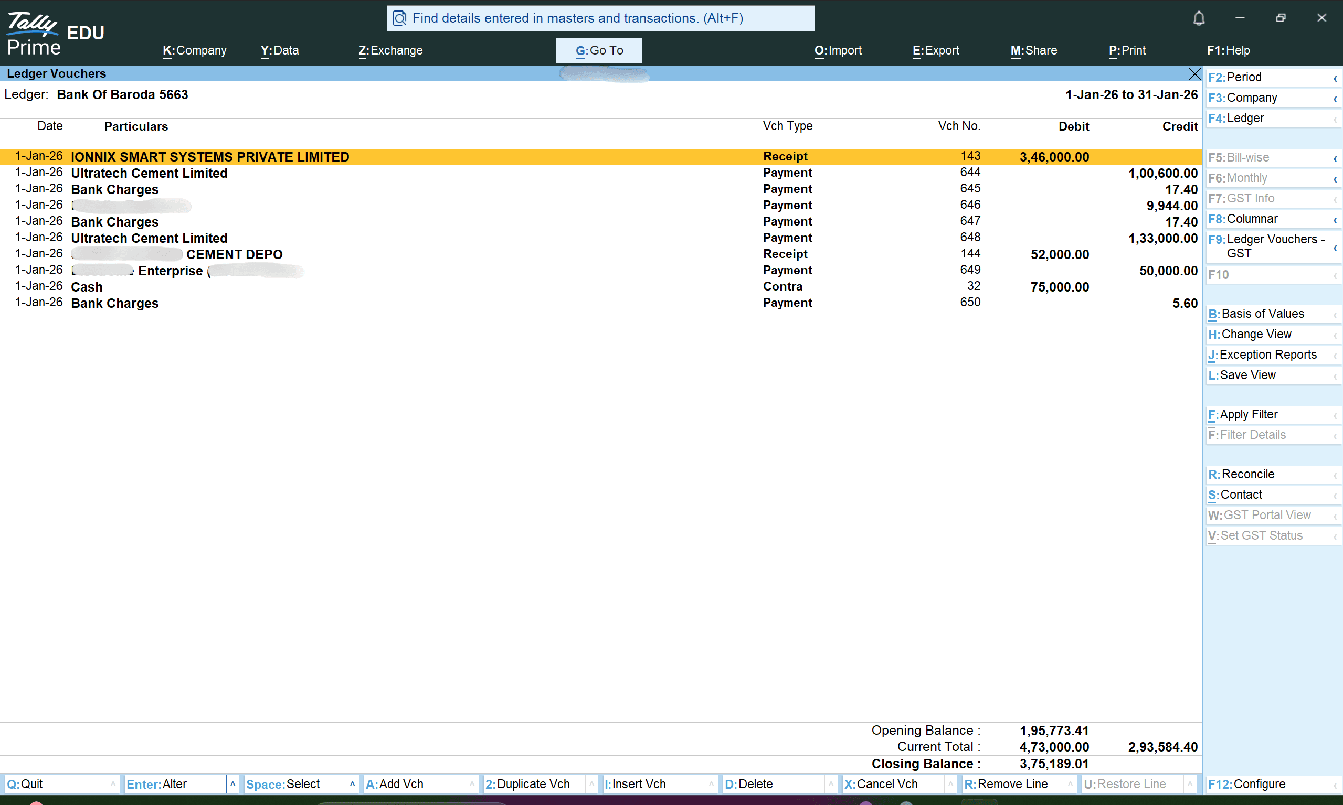The image size is (1343, 805).
Task: Select the CEMENT DEPO receipt row
Action: [x=600, y=254]
